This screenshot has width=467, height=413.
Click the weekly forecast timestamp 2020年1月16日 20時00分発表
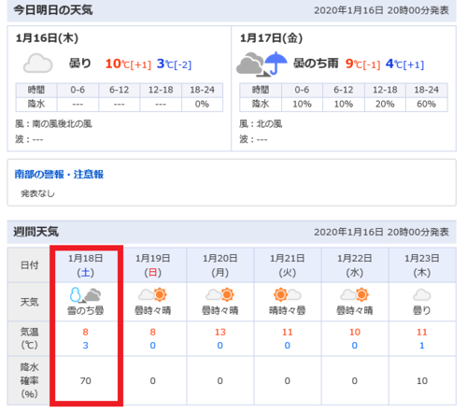click(381, 232)
